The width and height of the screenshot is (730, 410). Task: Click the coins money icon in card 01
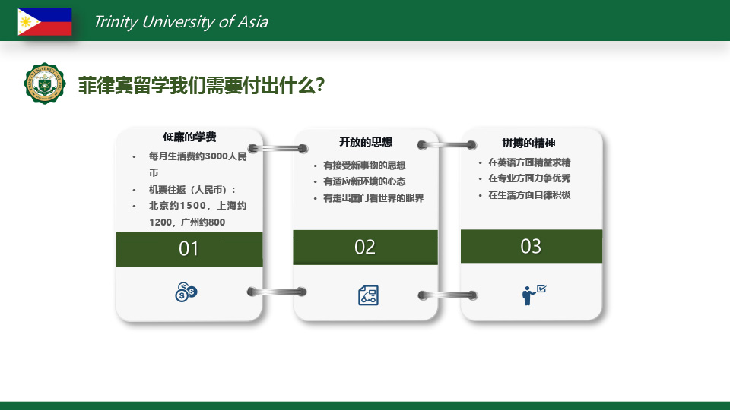coord(186,292)
